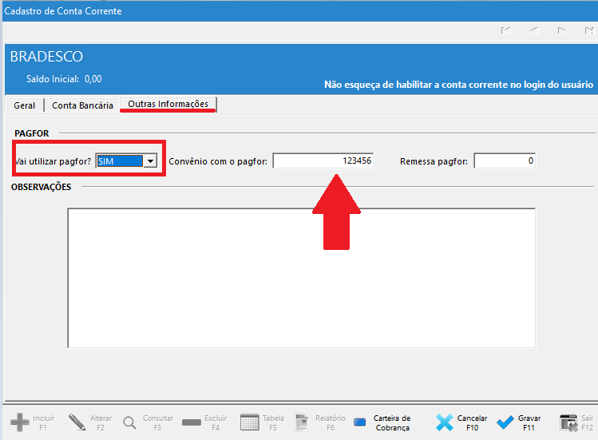Viewport: 598px width, 440px height.
Task: Click the Gravar F11 label
Action: [529, 422]
